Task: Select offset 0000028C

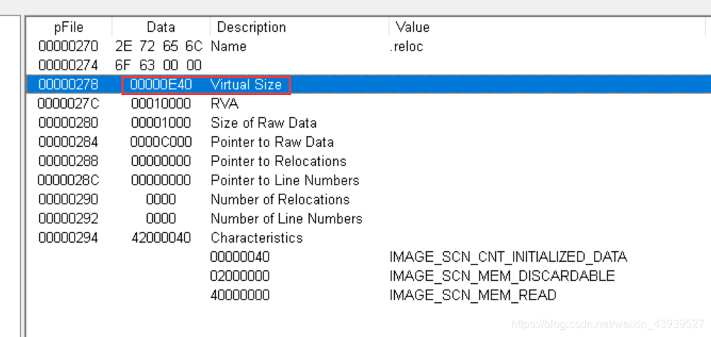Action: coord(68,180)
